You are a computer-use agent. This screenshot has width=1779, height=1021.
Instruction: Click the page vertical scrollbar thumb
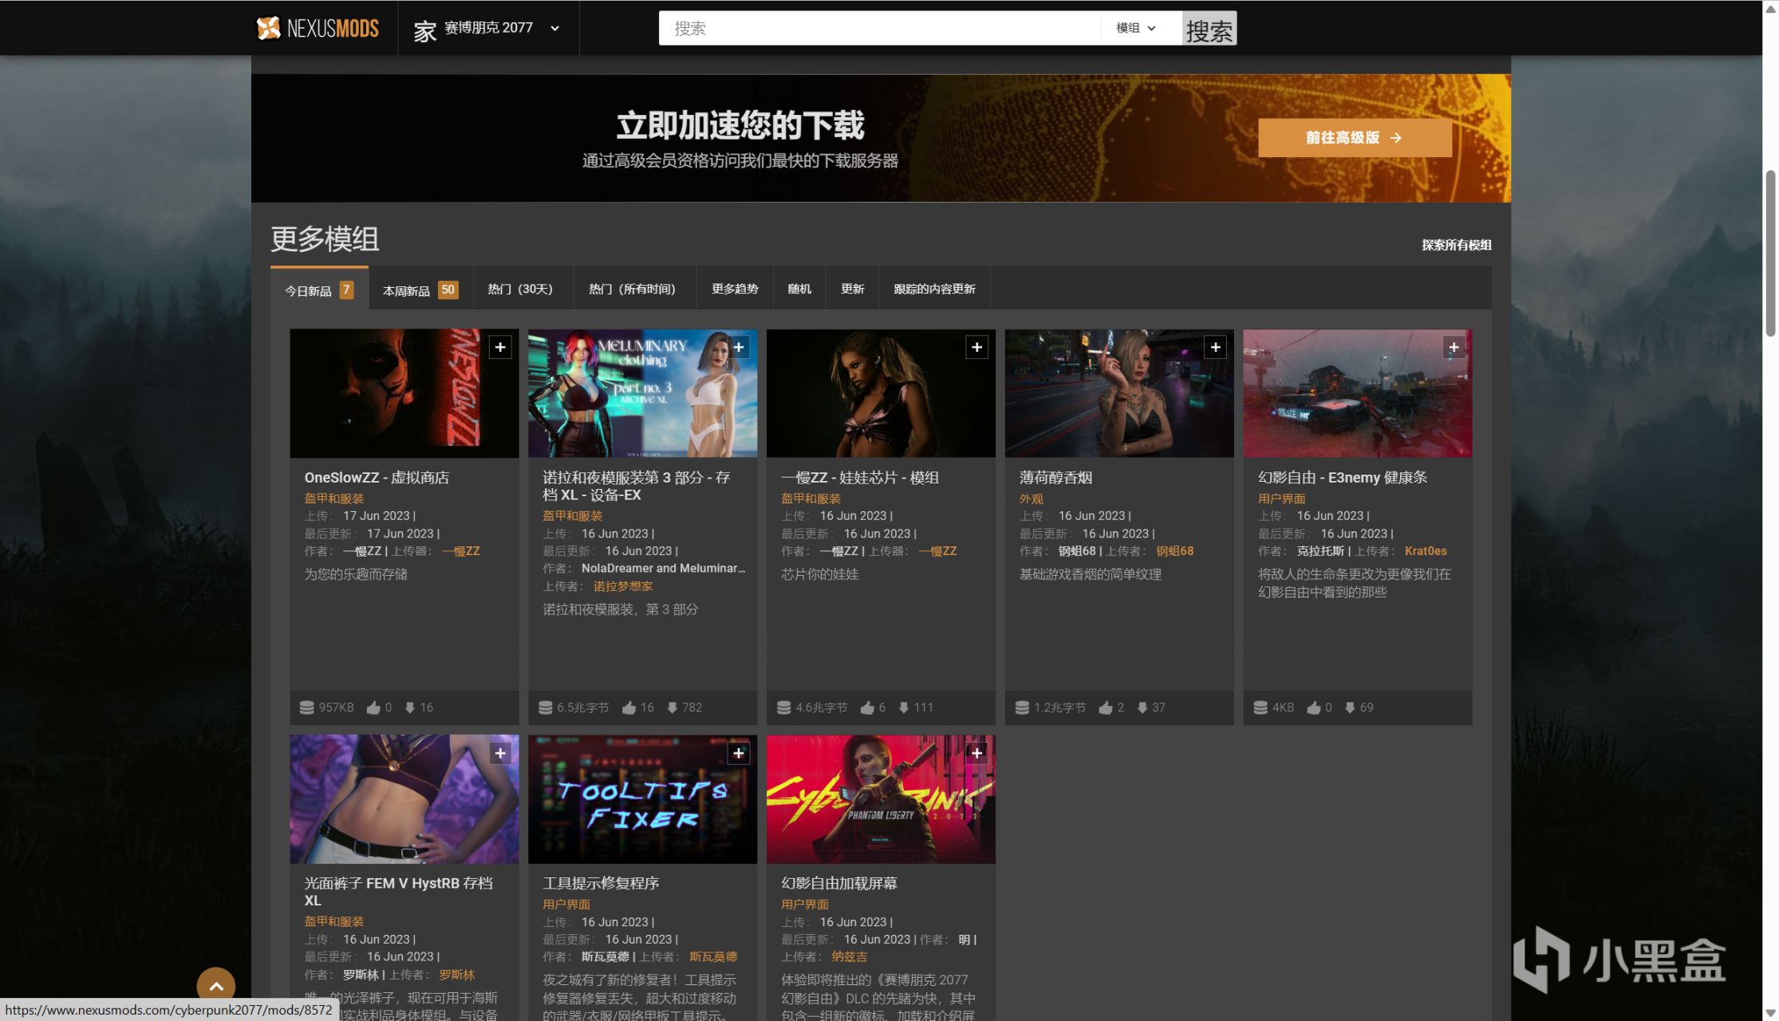(1770, 252)
